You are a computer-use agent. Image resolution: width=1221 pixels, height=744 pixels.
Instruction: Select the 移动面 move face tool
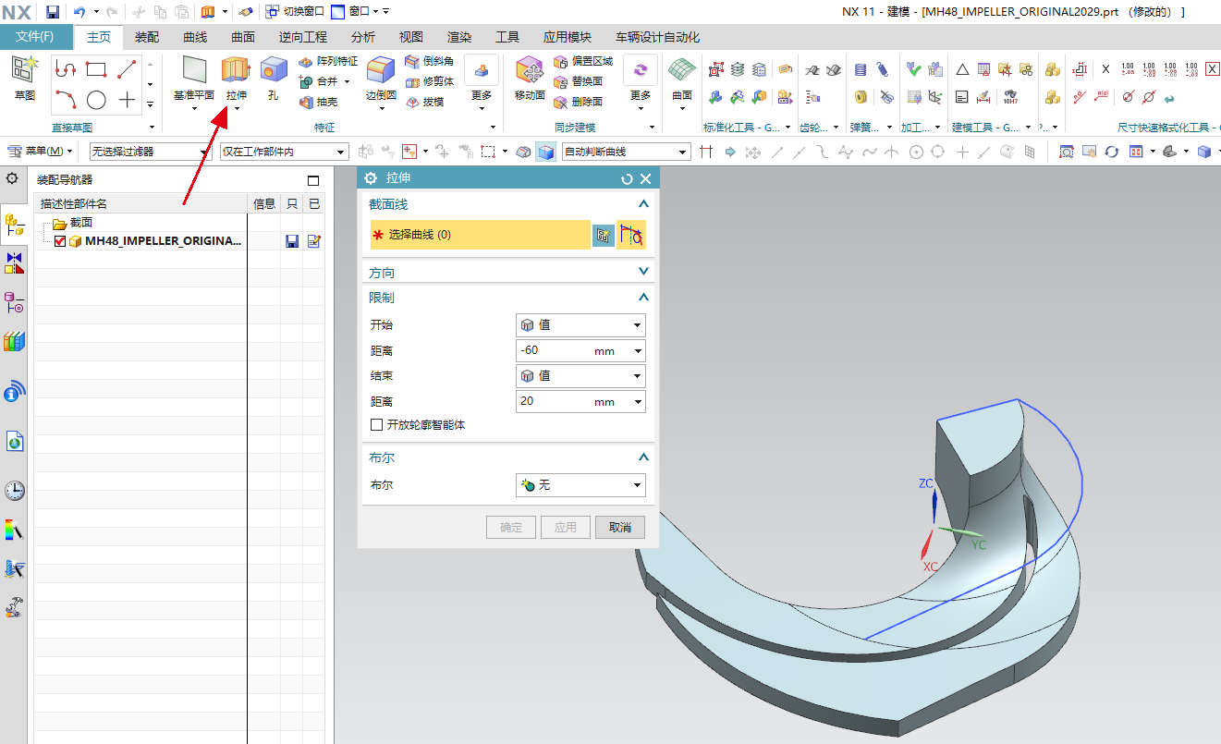pos(530,71)
